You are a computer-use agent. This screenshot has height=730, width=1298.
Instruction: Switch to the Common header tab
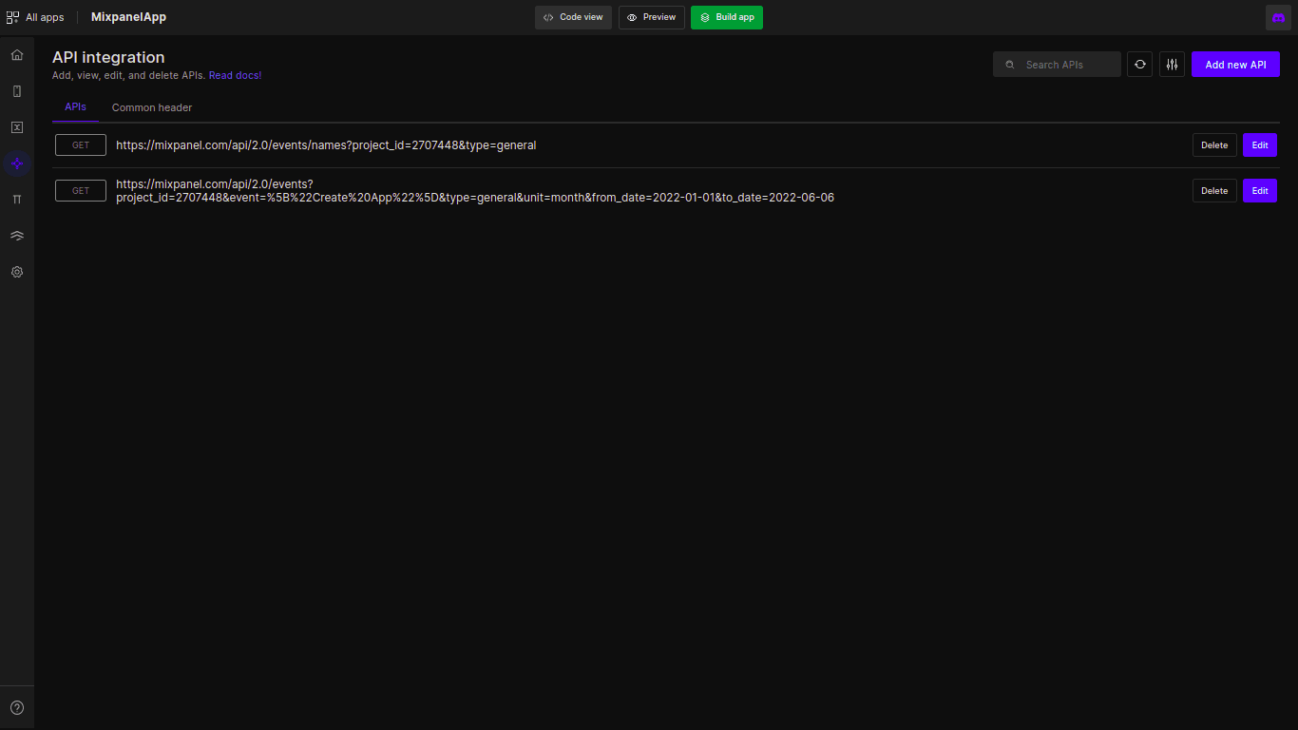(151, 107)
